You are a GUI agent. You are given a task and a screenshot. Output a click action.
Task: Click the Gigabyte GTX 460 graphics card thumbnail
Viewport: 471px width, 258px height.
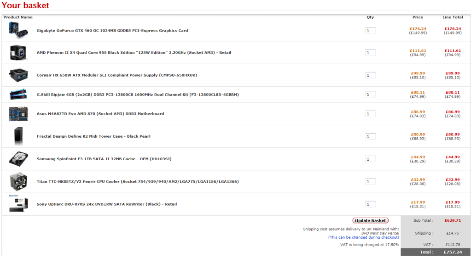(x=18, y=30)
